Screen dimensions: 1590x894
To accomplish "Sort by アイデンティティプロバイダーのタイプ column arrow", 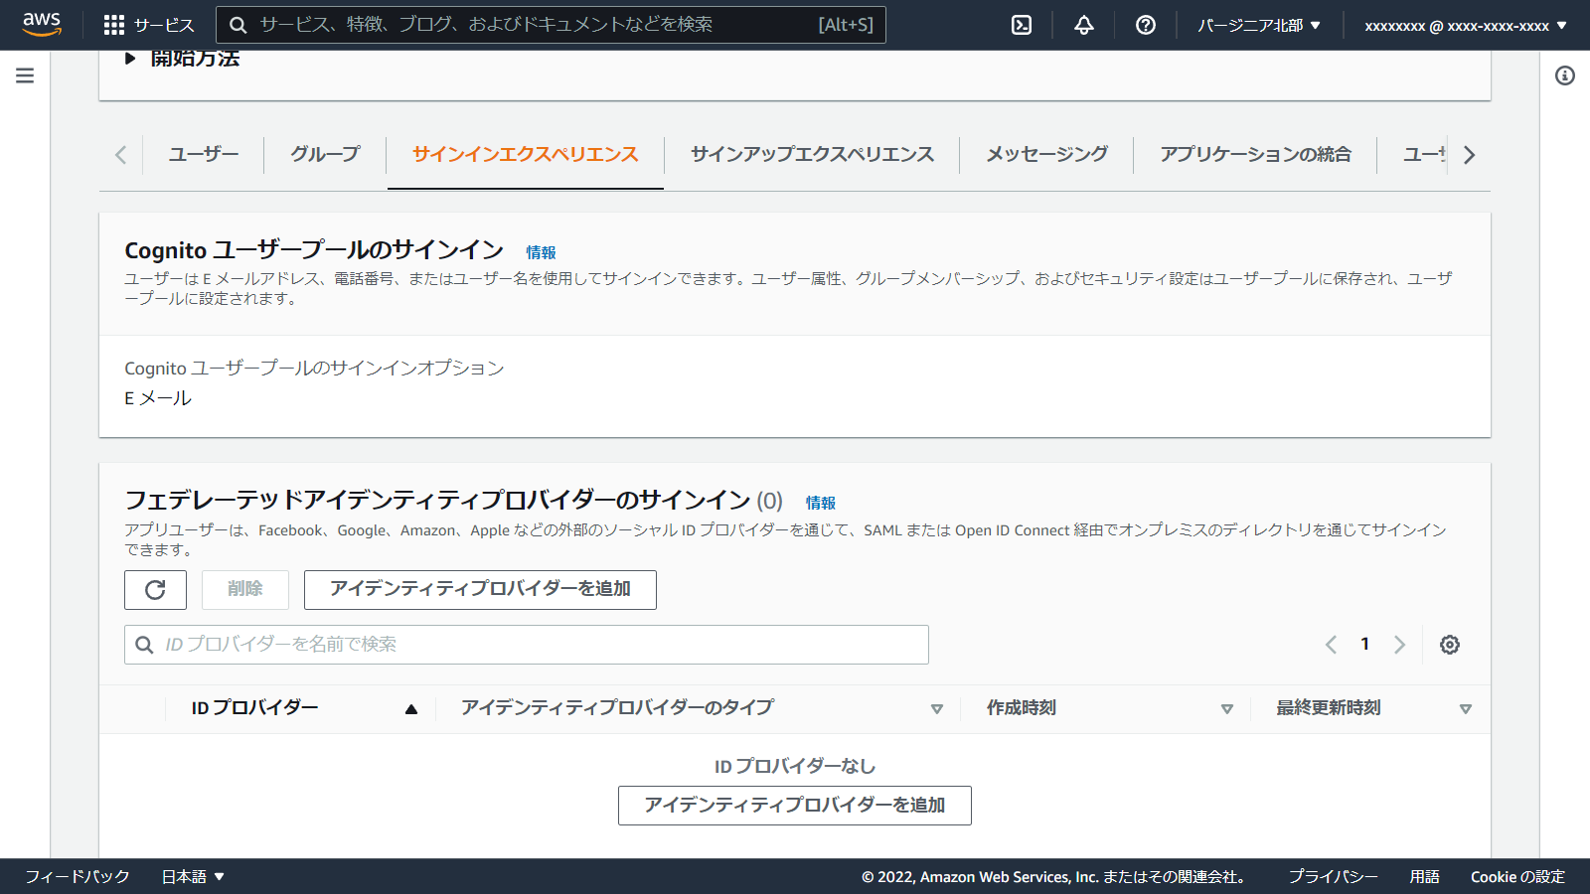I will [x=936, y=708].
